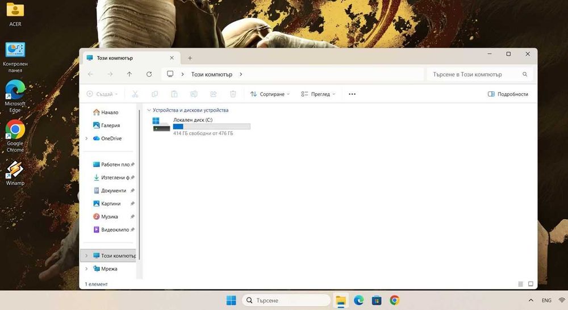Click the Rename toolbar icon
The width and height of the screenshot is (568, 310).
(x=194, y=94)
